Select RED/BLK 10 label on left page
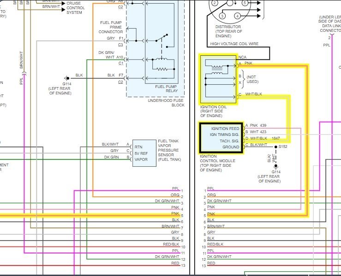This screenshot has width=341, height=276. click(x=174, y=245)
